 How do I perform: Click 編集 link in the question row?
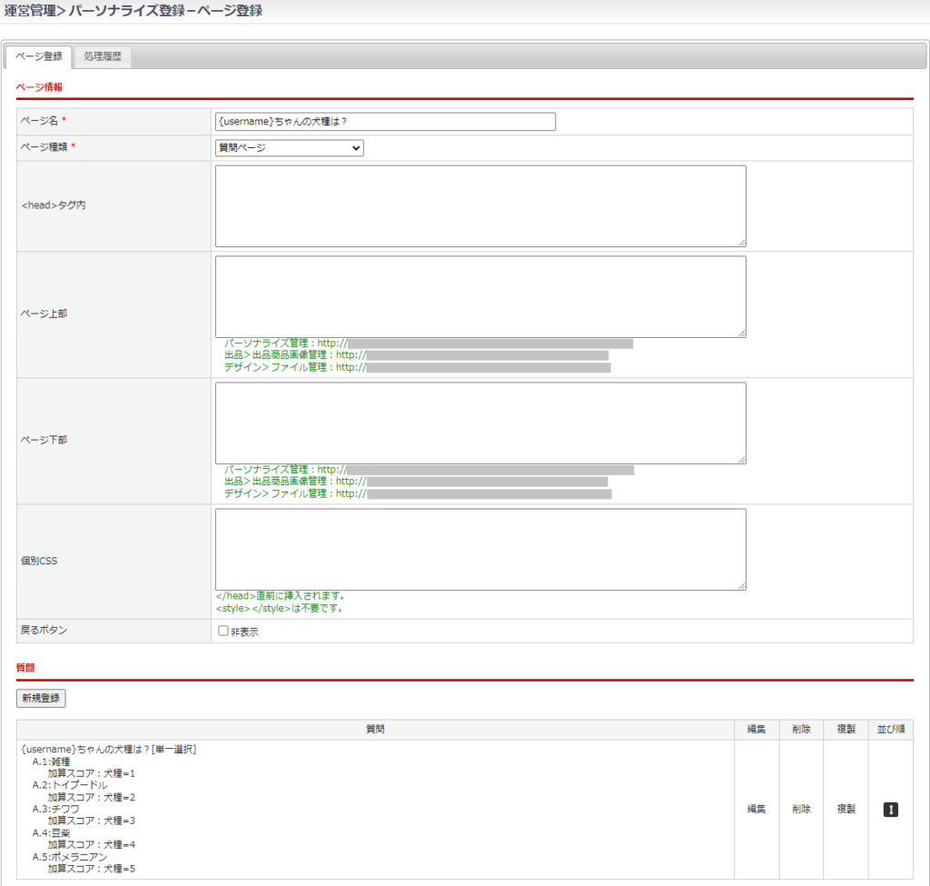[757, 809]
